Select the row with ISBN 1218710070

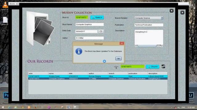click(98, 76)
